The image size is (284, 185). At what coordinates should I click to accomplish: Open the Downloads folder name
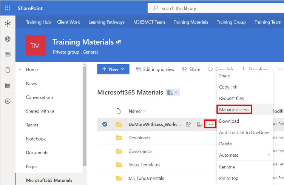point(139,138)
